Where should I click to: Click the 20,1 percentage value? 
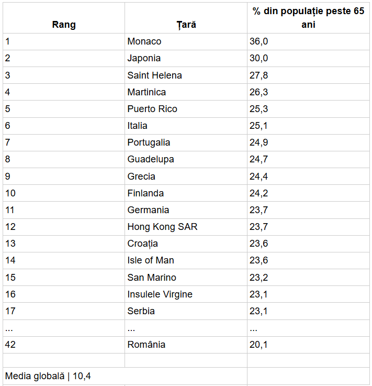258,345
